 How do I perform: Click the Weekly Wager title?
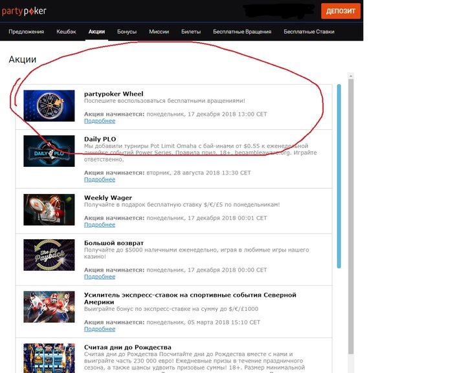click(108, 198)
